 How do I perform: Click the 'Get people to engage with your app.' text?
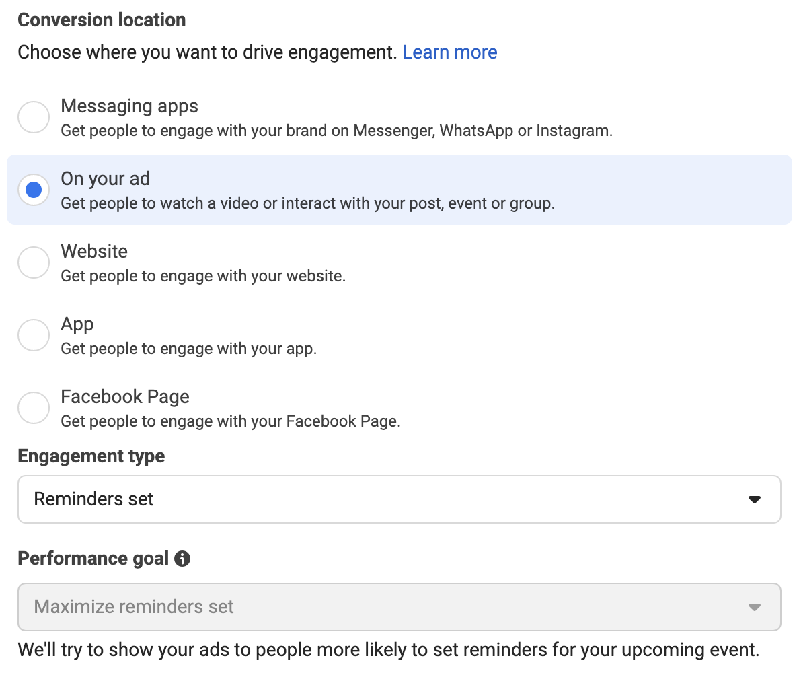click(x=188, y=349)
